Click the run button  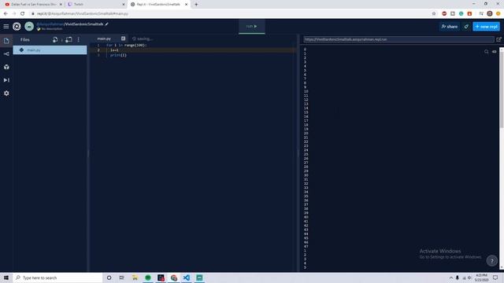[252, 26]
